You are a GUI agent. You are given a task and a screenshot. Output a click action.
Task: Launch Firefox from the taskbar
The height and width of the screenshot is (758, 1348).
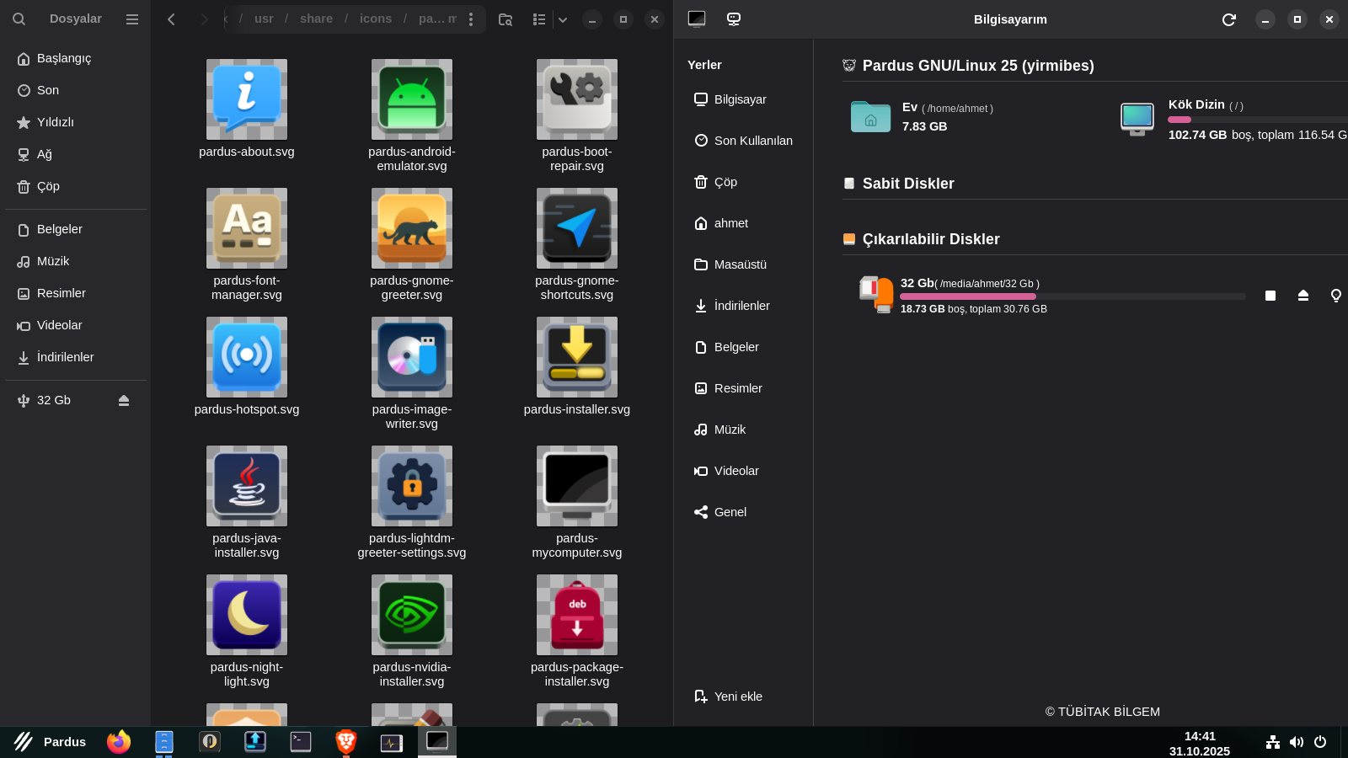coord(119,742)
